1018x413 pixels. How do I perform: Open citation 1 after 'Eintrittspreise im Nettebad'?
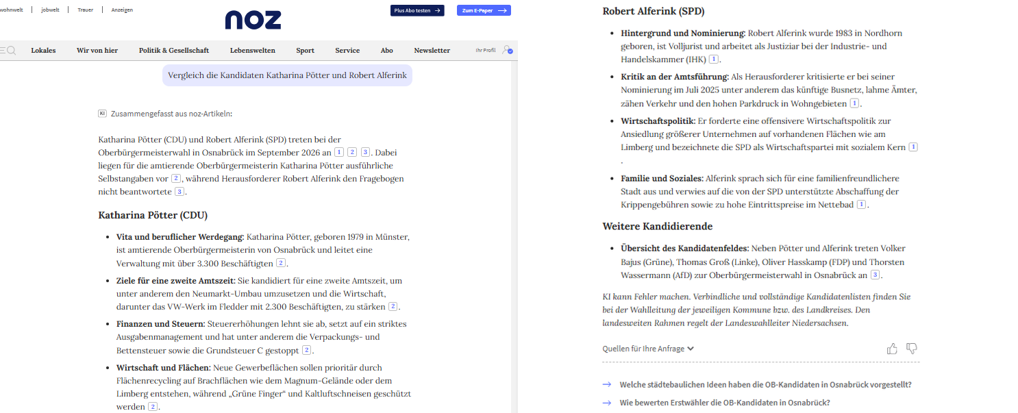pos(862,205)
